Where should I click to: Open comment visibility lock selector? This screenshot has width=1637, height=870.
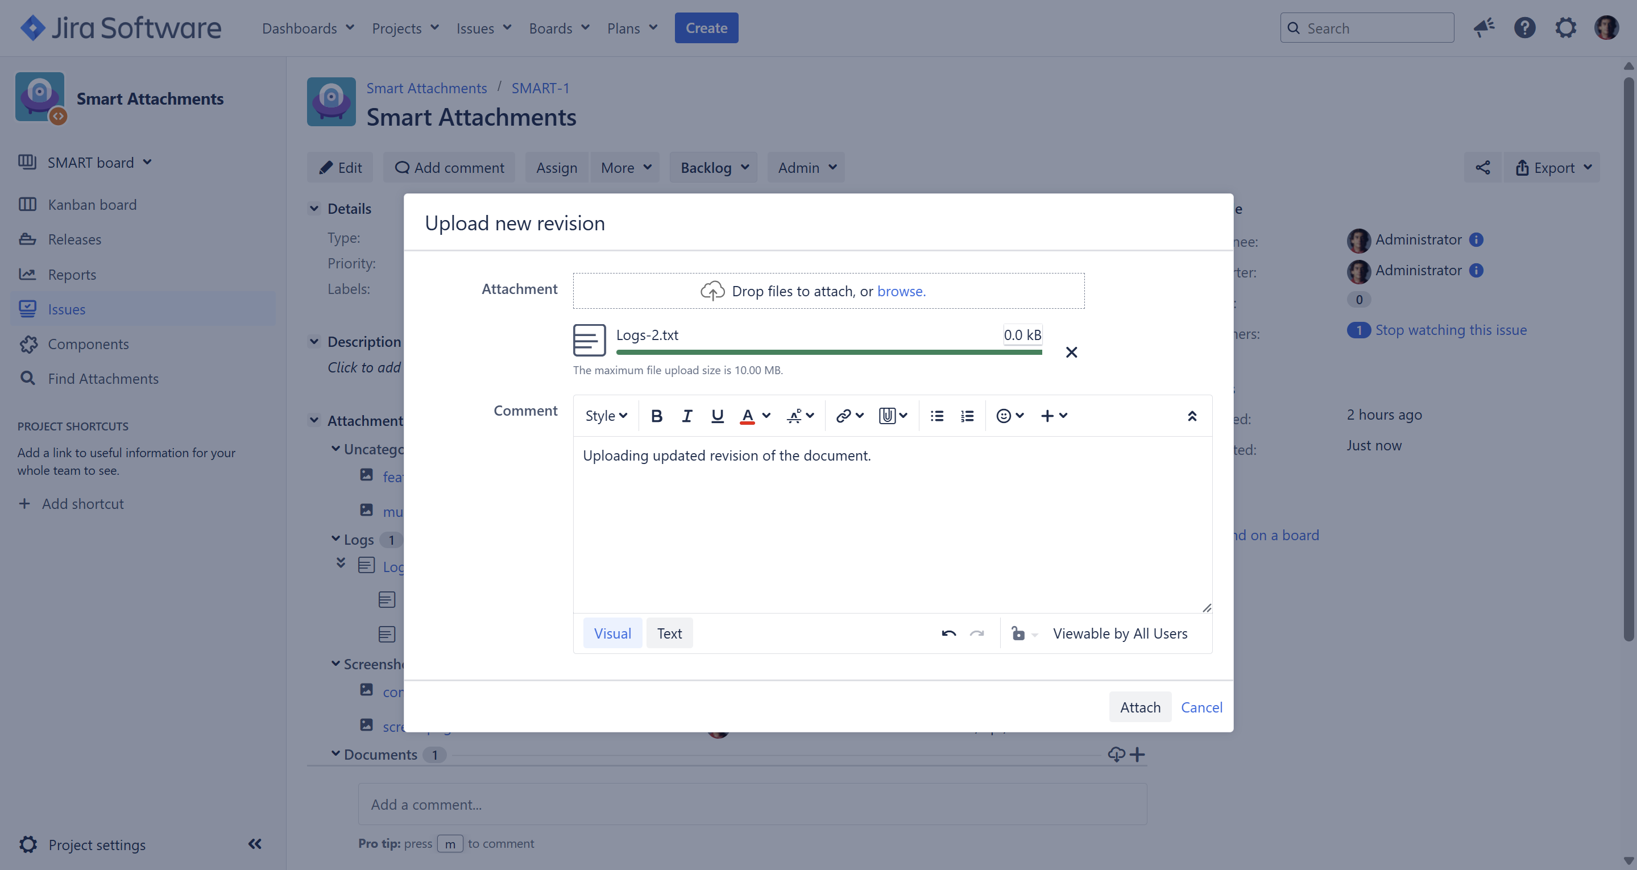coord(1023,633)
